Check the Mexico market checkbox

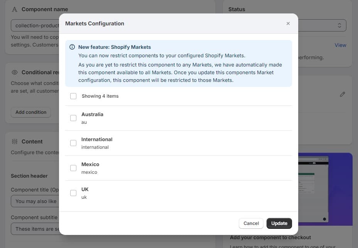click(73, 168)
